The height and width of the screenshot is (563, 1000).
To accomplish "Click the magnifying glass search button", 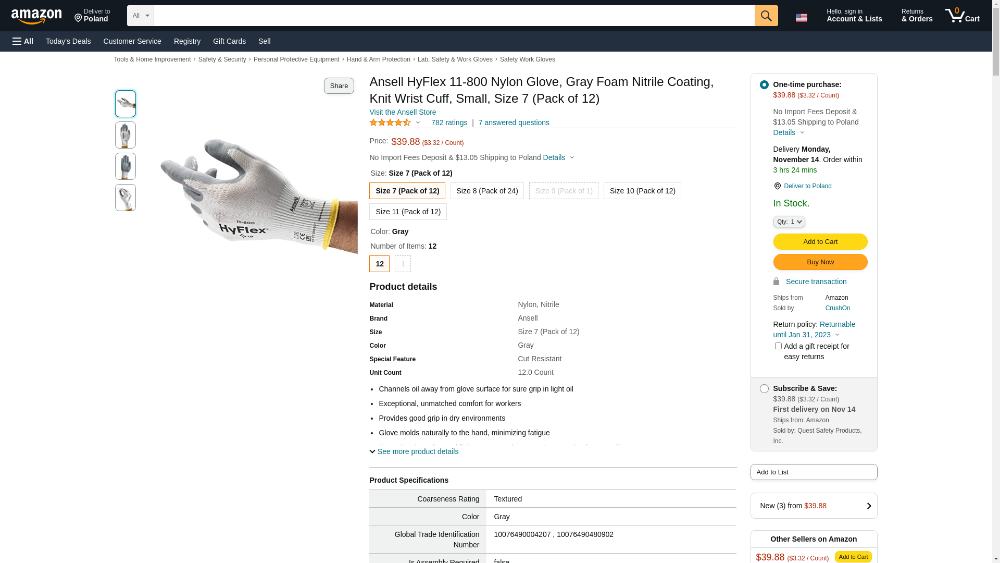I will [x=766, y=16].
